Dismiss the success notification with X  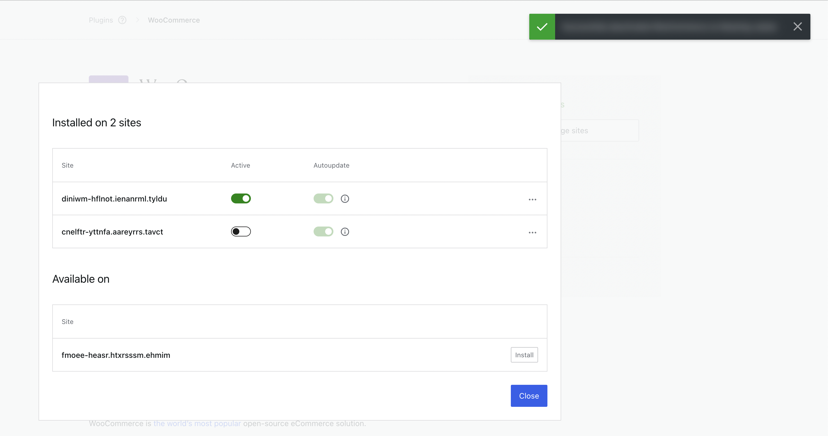(797, 27)
